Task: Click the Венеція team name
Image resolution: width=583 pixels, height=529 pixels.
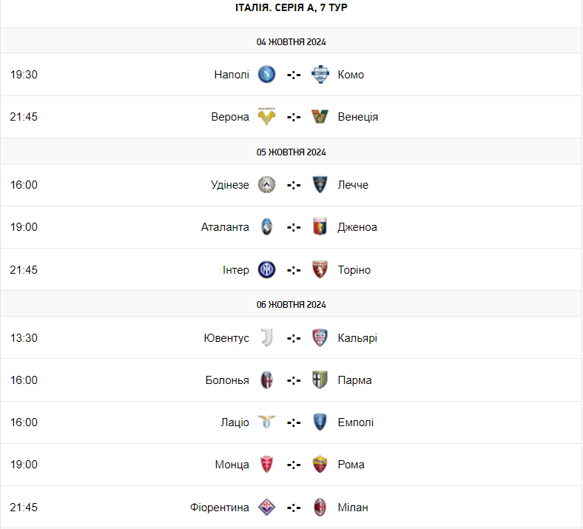Action: [357, 117]
